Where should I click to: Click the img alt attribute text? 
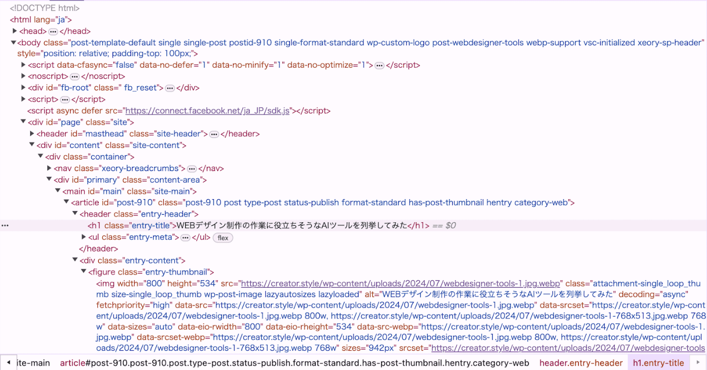[490, 294]
